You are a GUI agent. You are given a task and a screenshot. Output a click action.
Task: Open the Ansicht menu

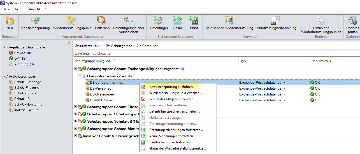click(x=34, y=9)
